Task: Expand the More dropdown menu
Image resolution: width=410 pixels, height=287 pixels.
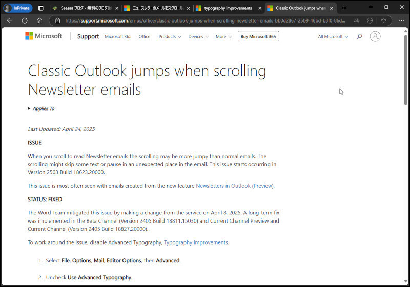Action: point(223,36)
